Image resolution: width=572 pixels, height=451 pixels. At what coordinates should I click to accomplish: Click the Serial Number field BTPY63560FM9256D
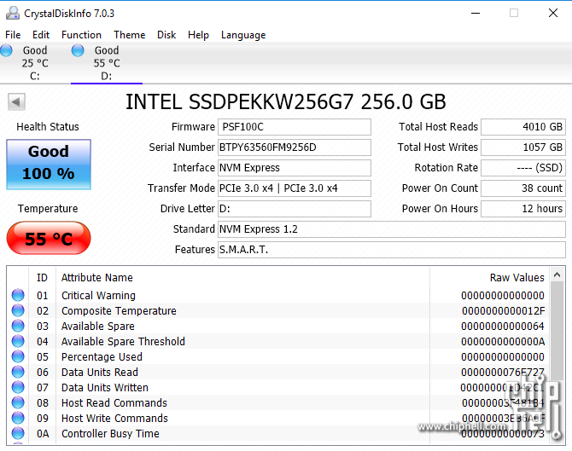click(295, 147)
